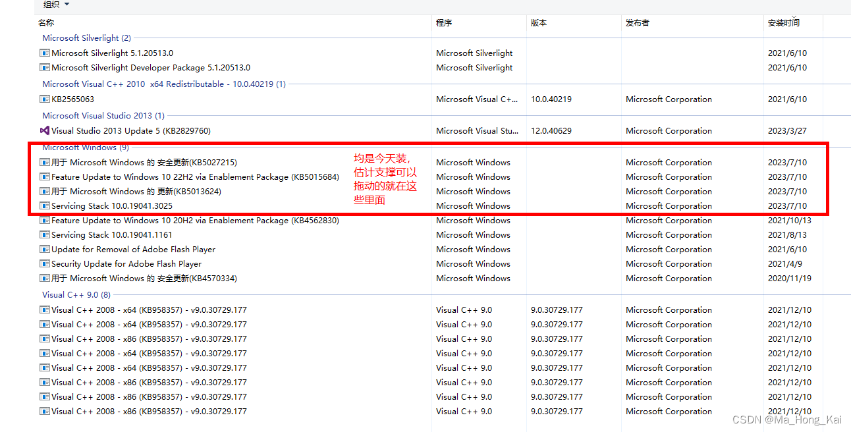Click the KB5027215 security update icon

coord(45,163)
